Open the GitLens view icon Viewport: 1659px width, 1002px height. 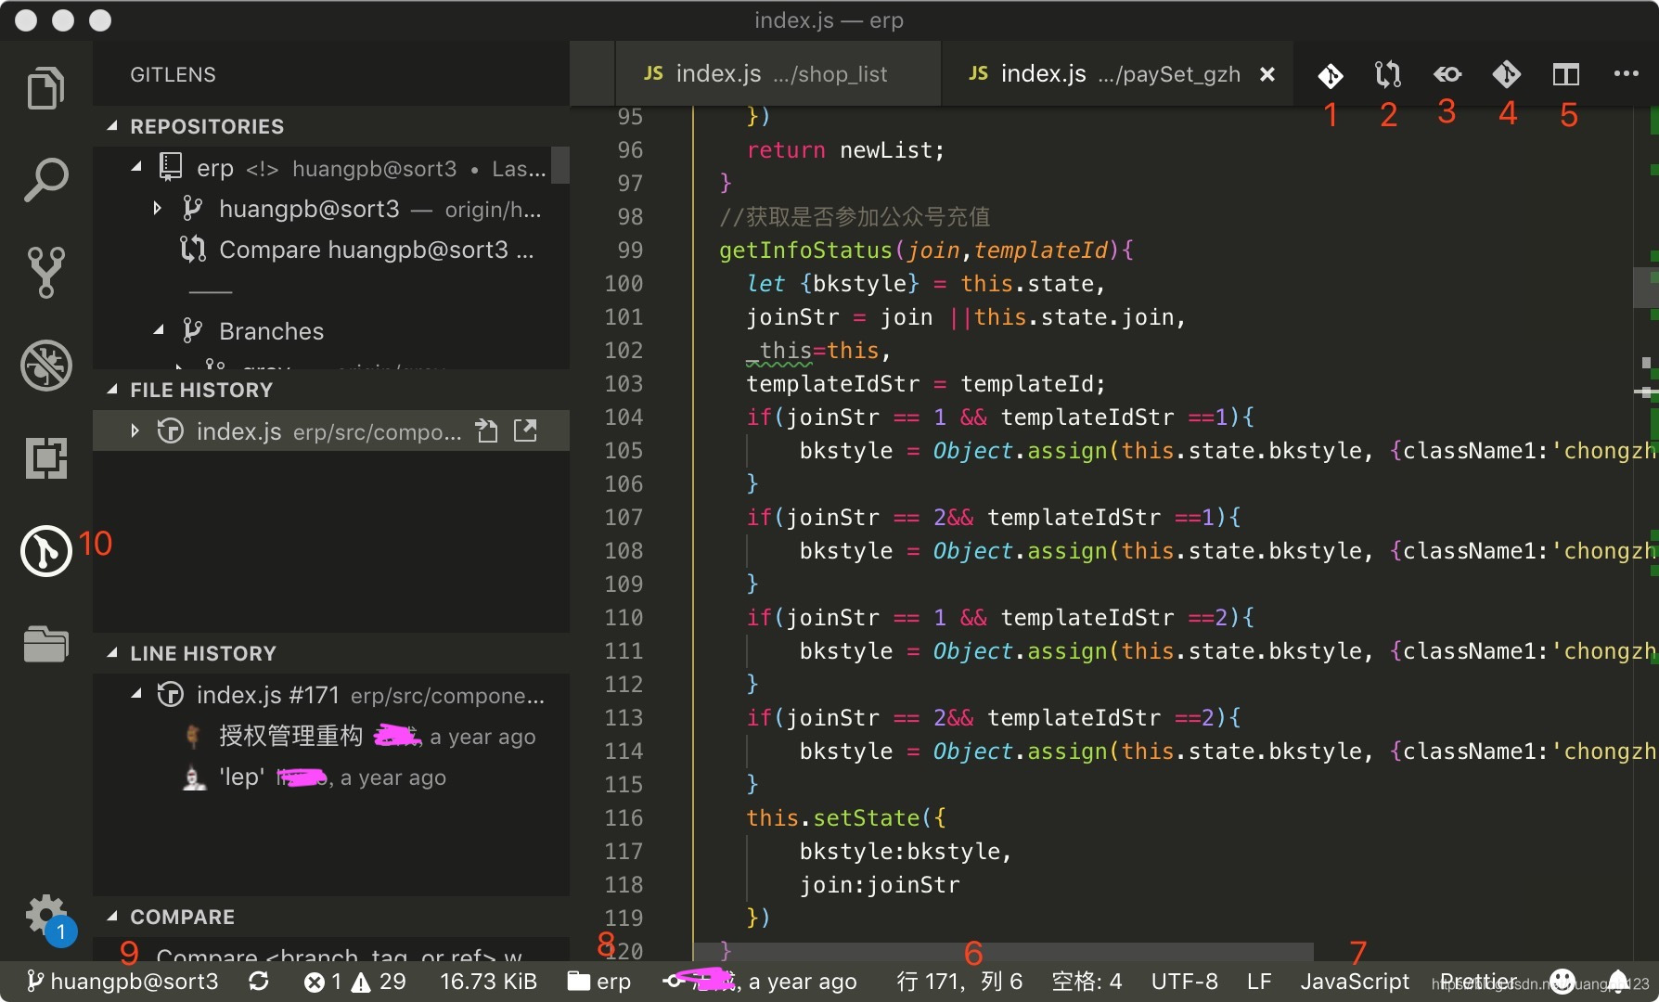(x=45, y=550)
